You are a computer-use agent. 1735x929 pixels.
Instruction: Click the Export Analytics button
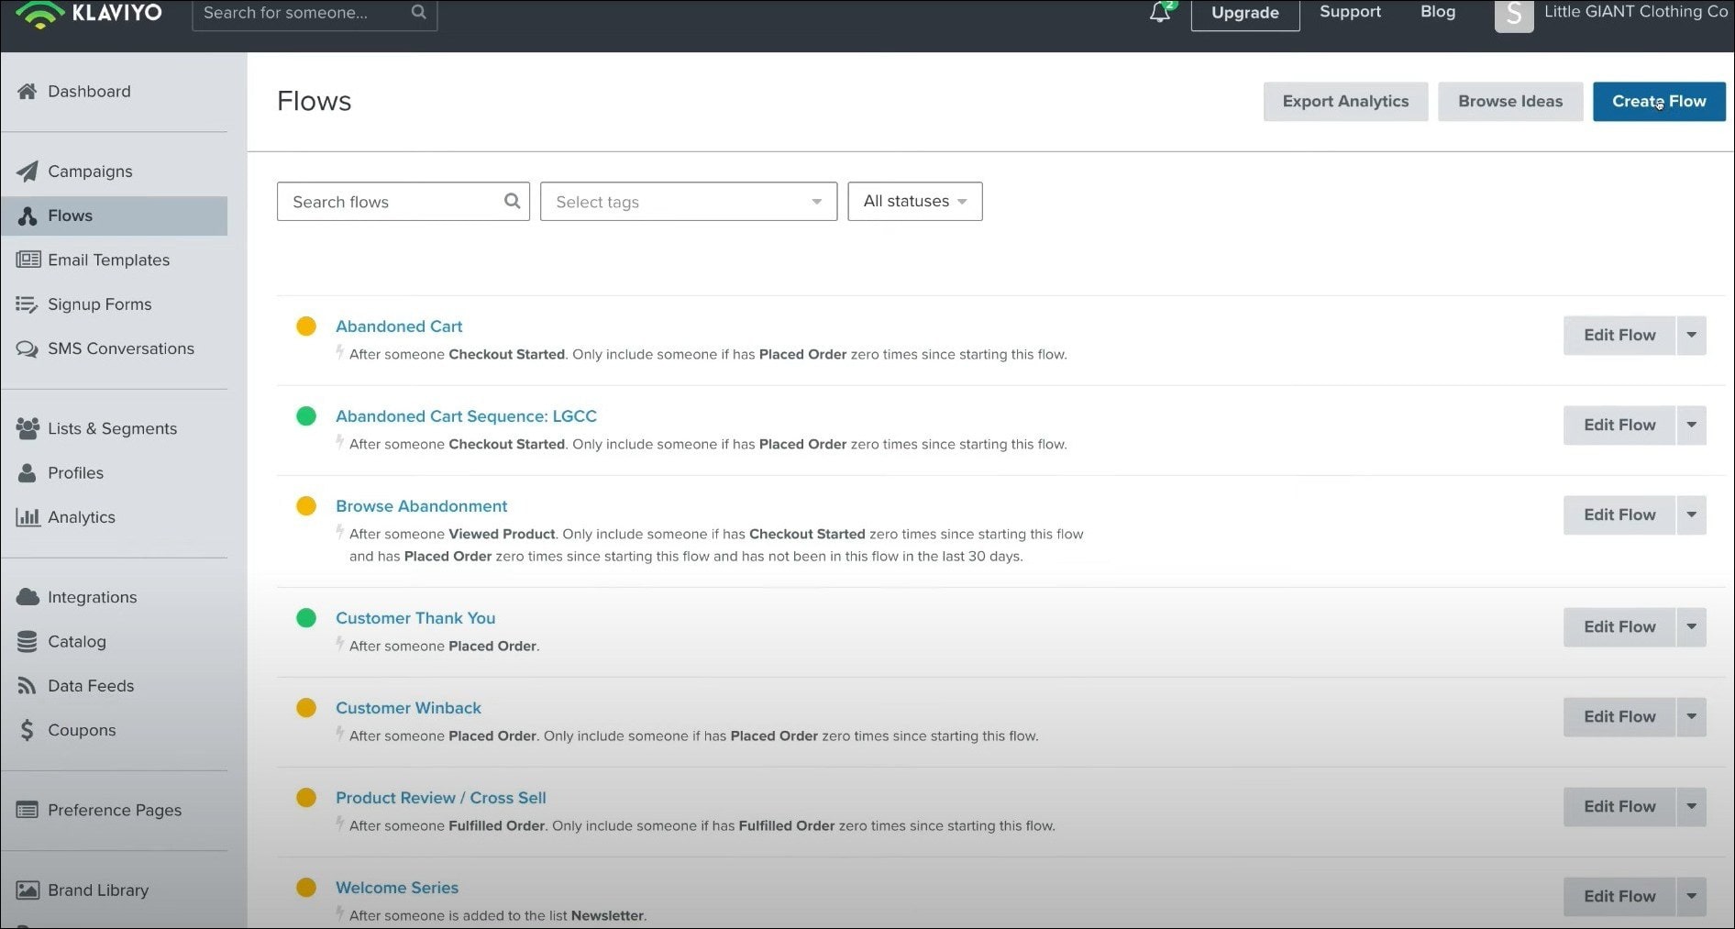[1345, 102]
